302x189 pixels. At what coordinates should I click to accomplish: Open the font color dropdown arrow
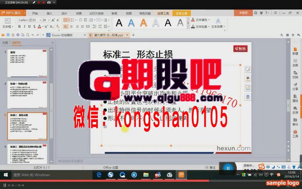tap(43, 27)
